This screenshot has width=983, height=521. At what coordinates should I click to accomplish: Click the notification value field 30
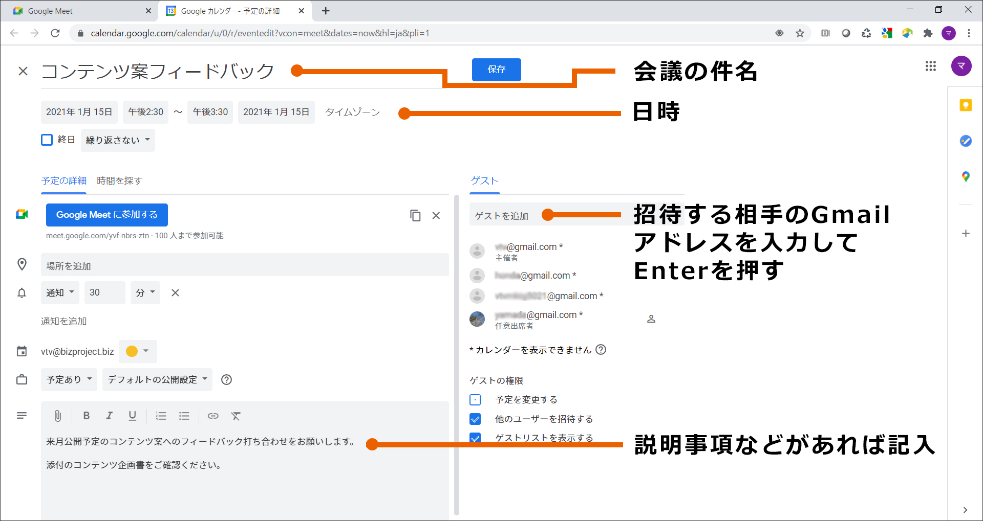tap(104, 292)
